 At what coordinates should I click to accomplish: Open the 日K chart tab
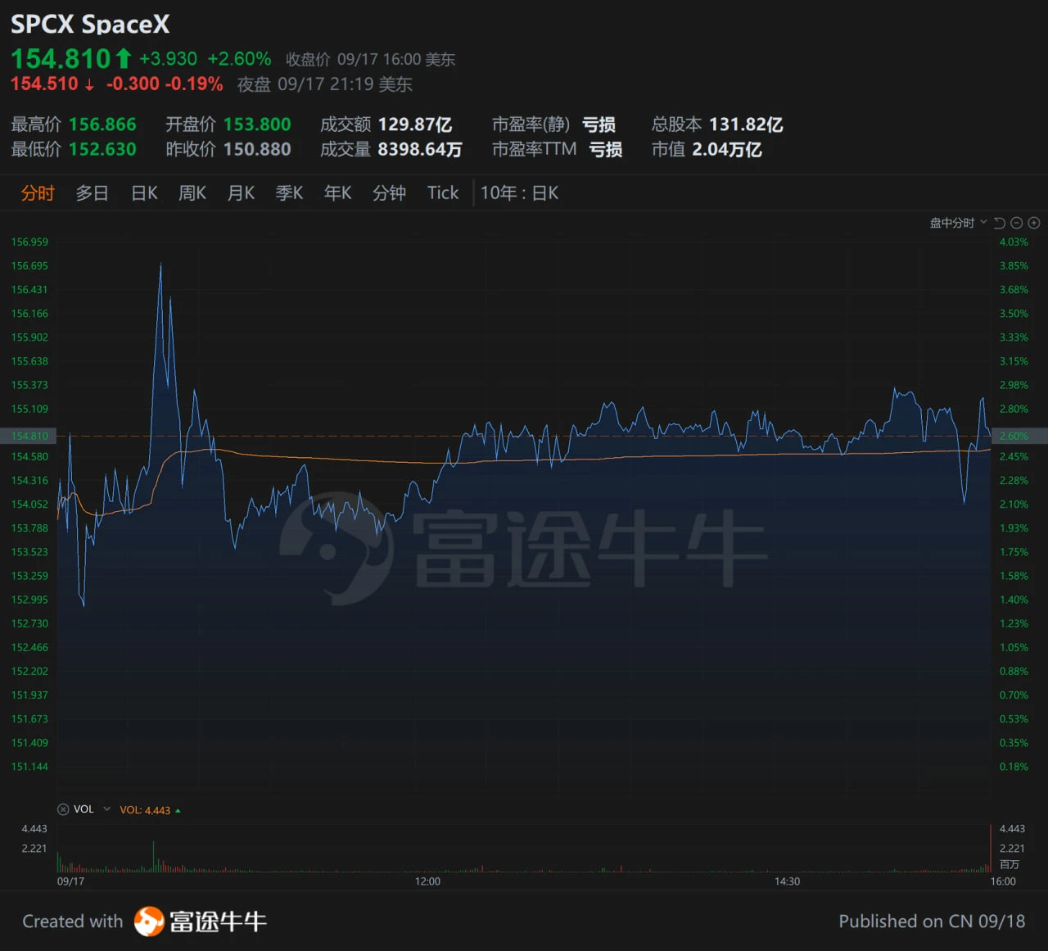coord(144,193)
